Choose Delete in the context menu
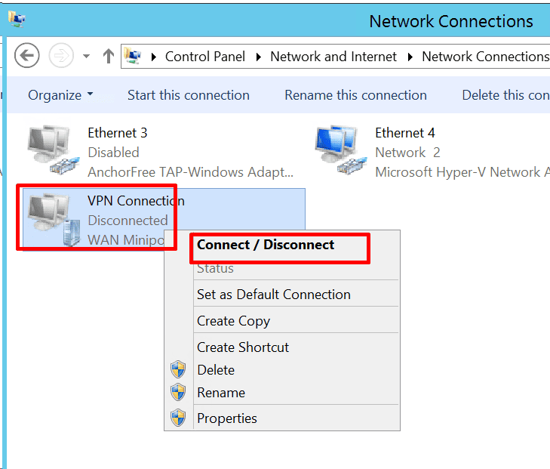The width and height of the screenshot is (550, 469). [216, 370]
